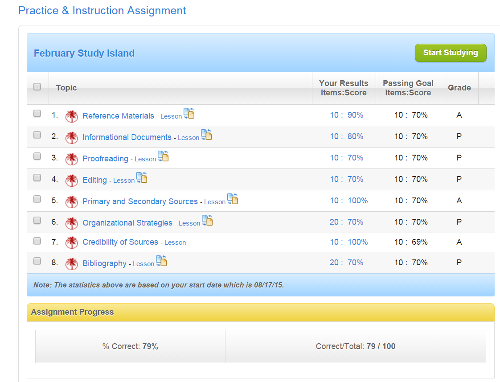Open the Lesson link for Organizational Strategies
Screen dimensions: 500x382
click(189, 223)
